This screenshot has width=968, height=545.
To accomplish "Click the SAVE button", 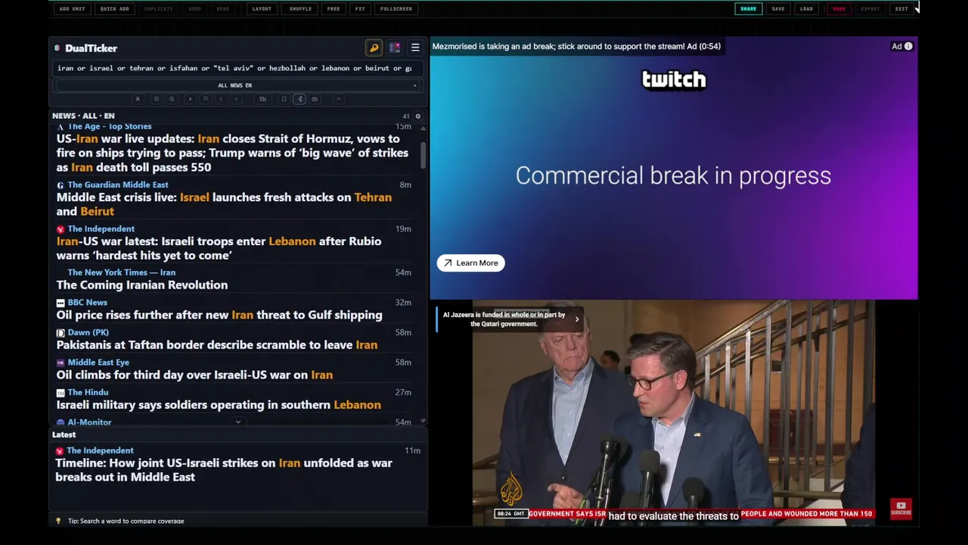I will pos(778,9).
